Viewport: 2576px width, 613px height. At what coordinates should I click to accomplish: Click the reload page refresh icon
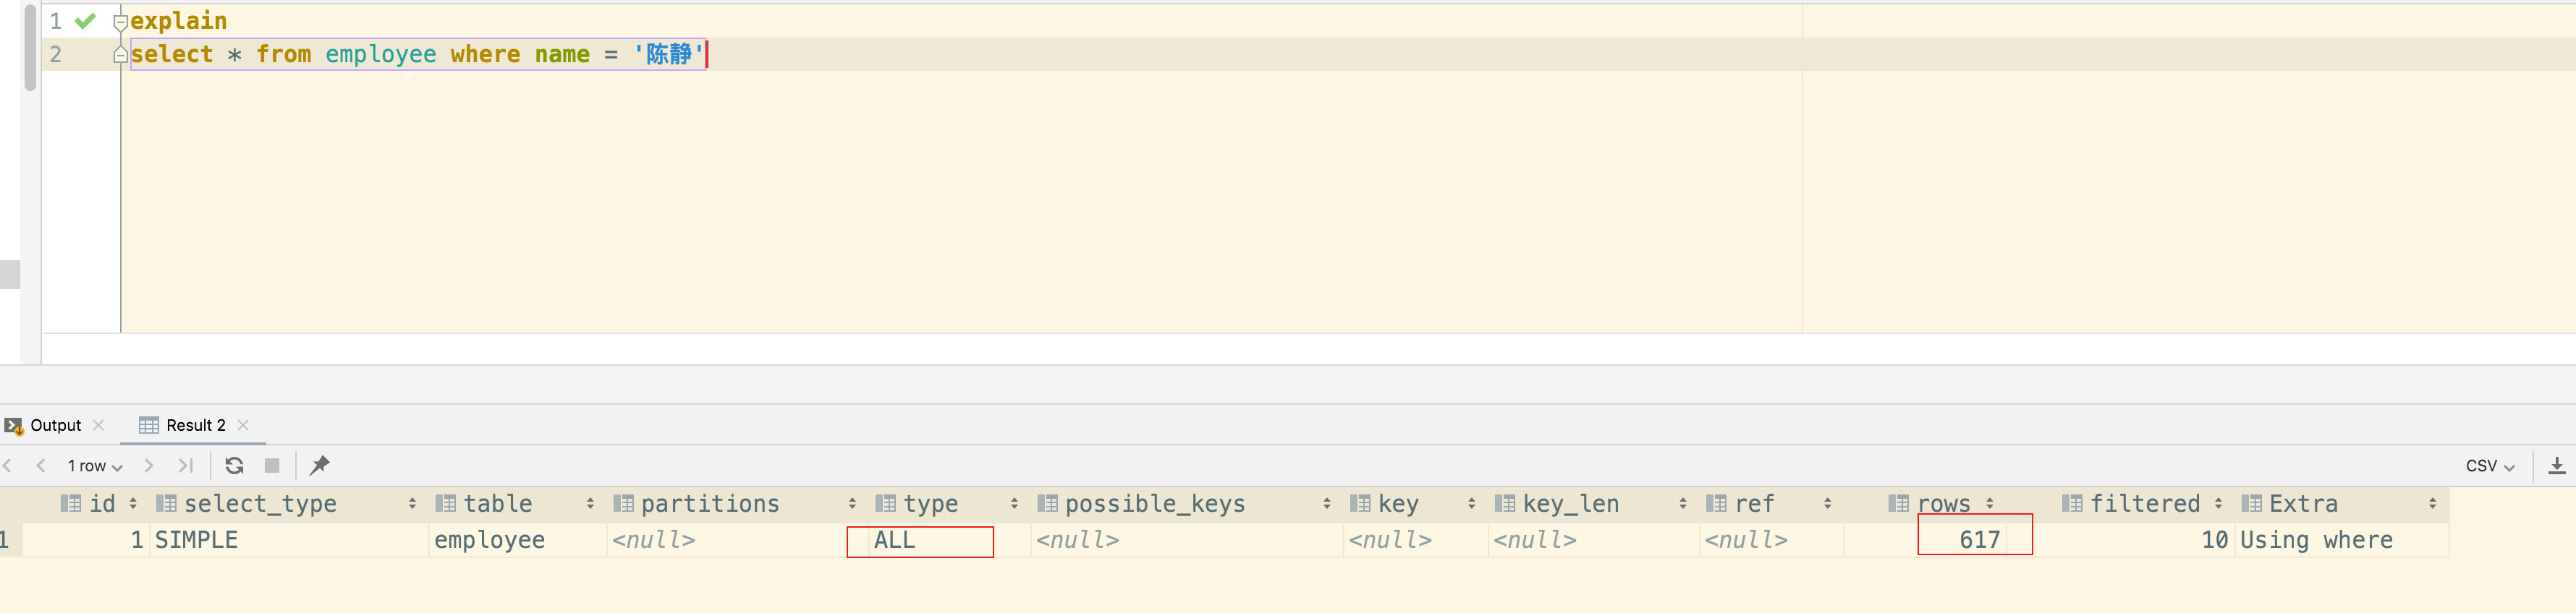pos(234,466)
